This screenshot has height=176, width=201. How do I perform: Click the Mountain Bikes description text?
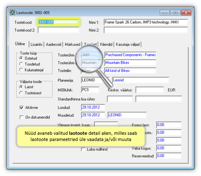click(x=117, y=63)
